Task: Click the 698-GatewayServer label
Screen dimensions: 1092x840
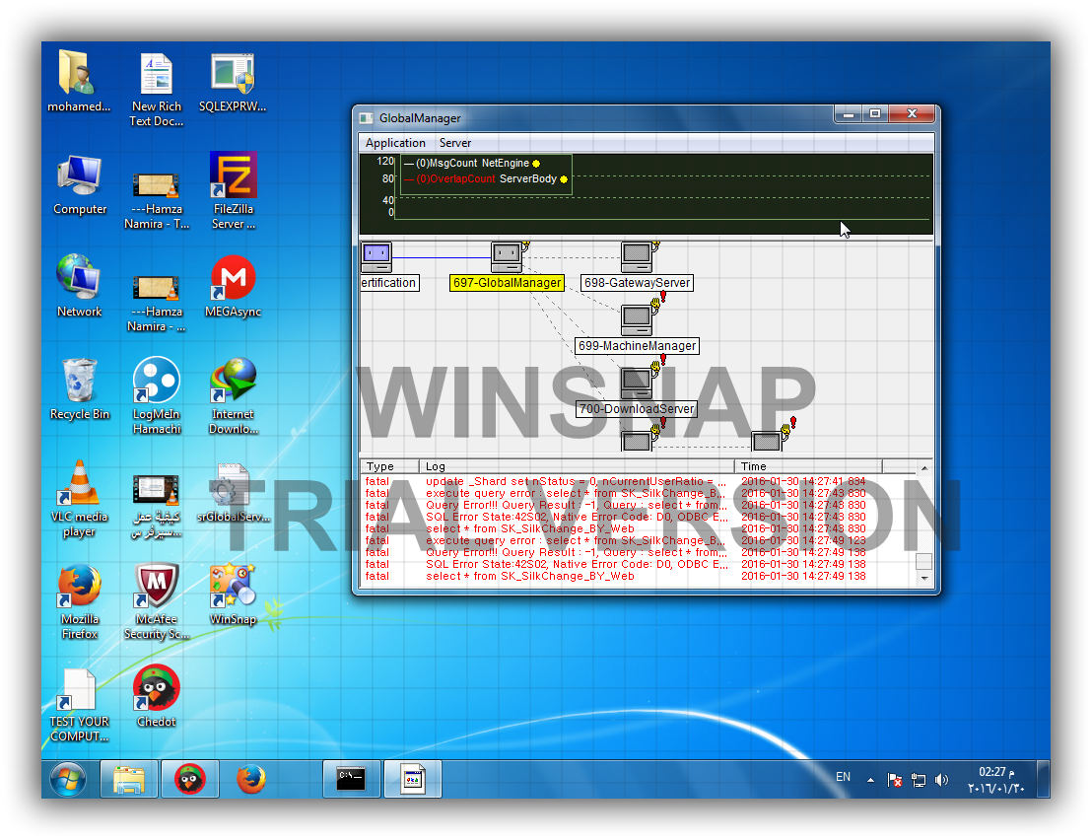Action: point(638,283)
